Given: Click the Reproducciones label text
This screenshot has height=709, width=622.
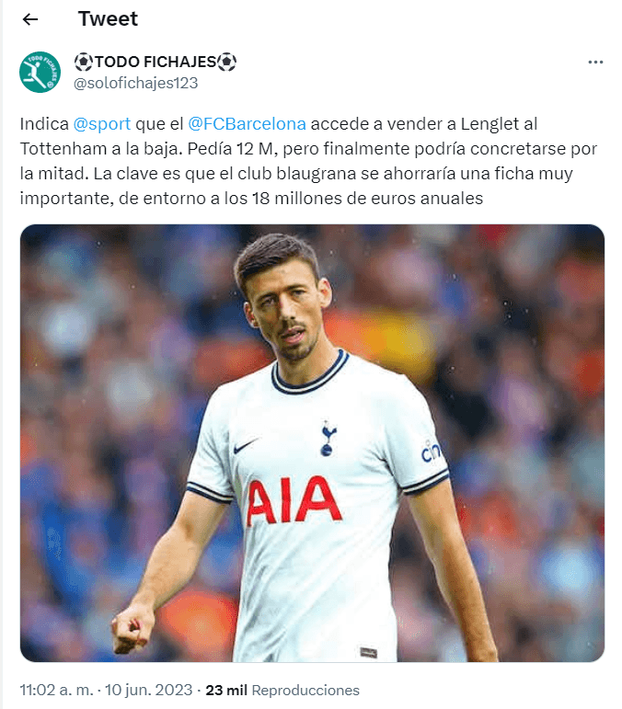Looking at the screenshot, I should pyautogui.click(x=305, y=691).
